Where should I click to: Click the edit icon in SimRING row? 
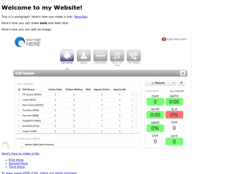tap(137, 126)
